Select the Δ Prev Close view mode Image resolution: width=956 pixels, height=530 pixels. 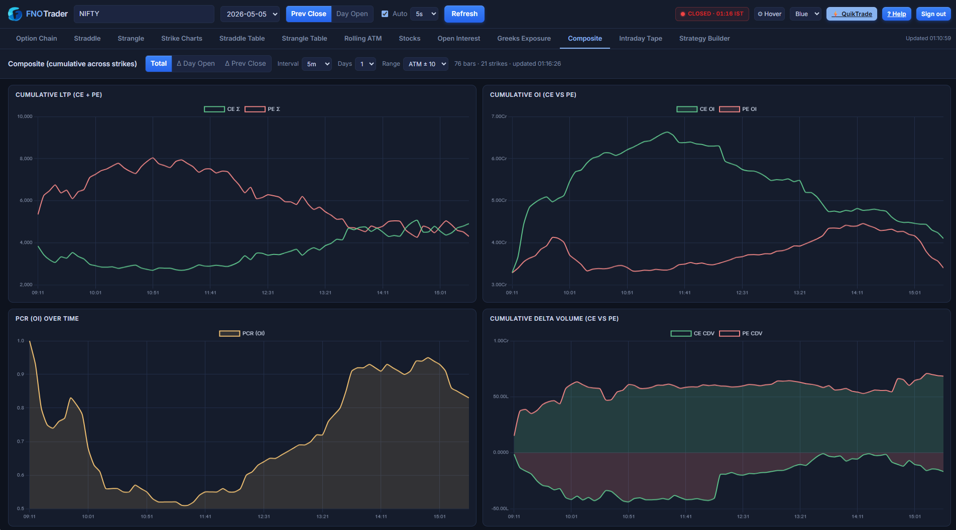click(x=246, y=64)
